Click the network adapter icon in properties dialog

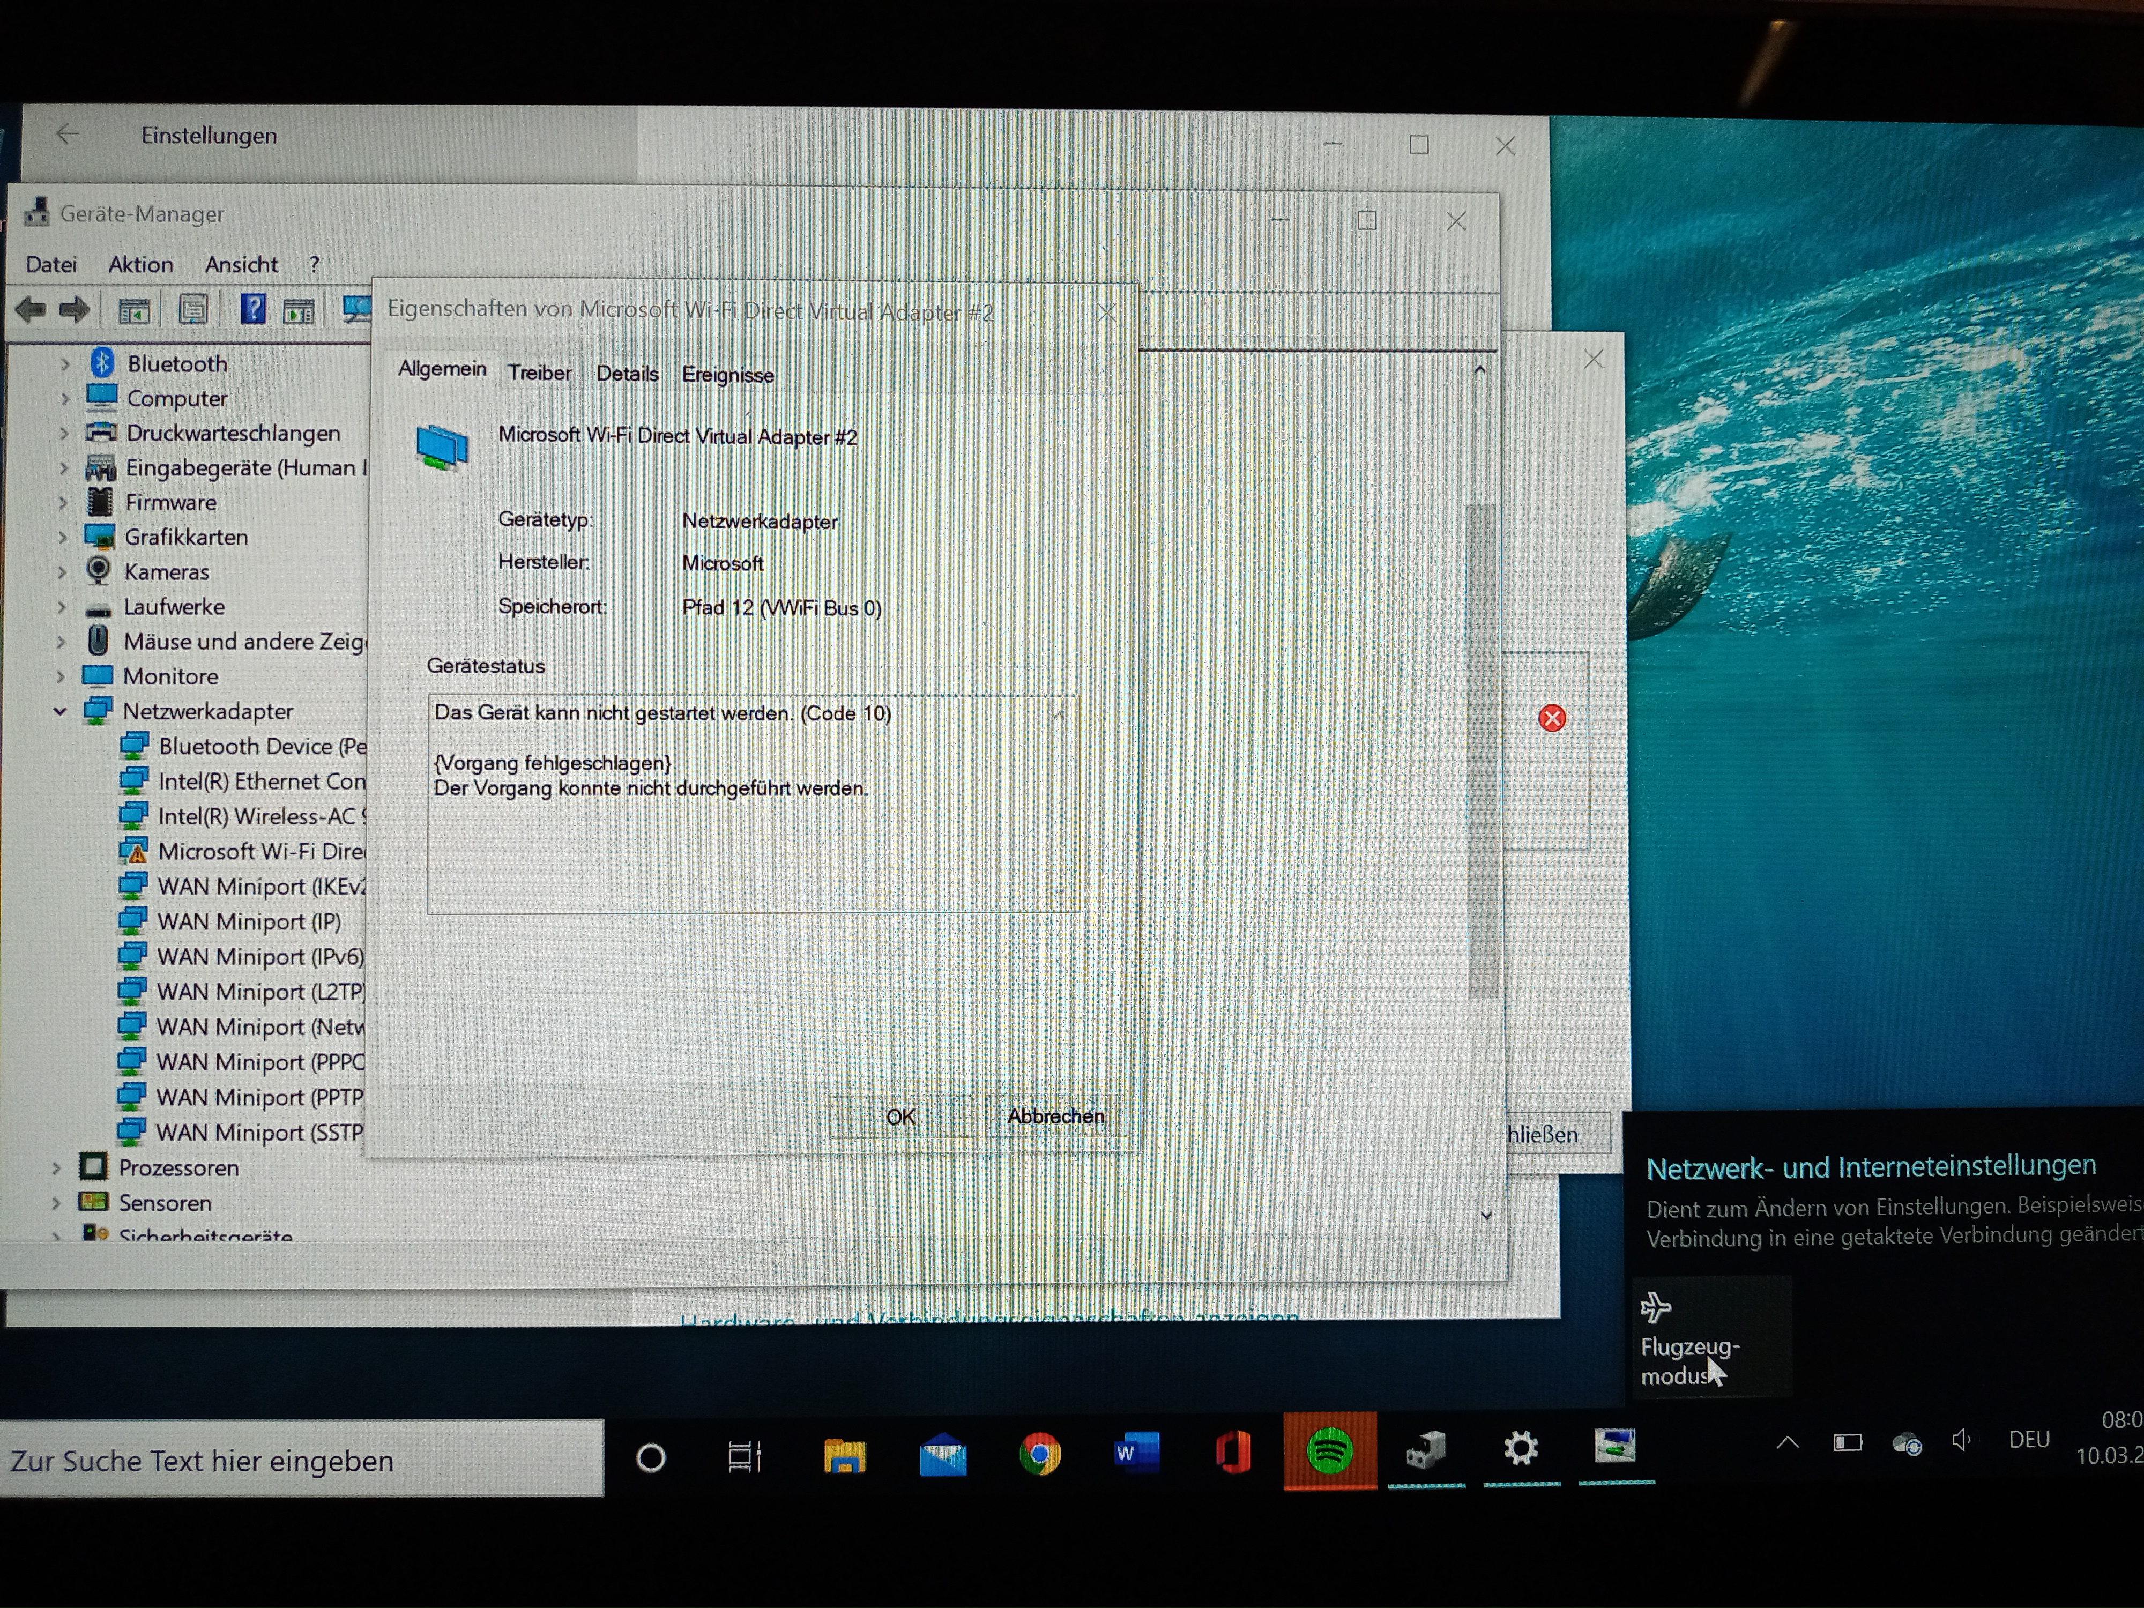(x=442, y=448)
